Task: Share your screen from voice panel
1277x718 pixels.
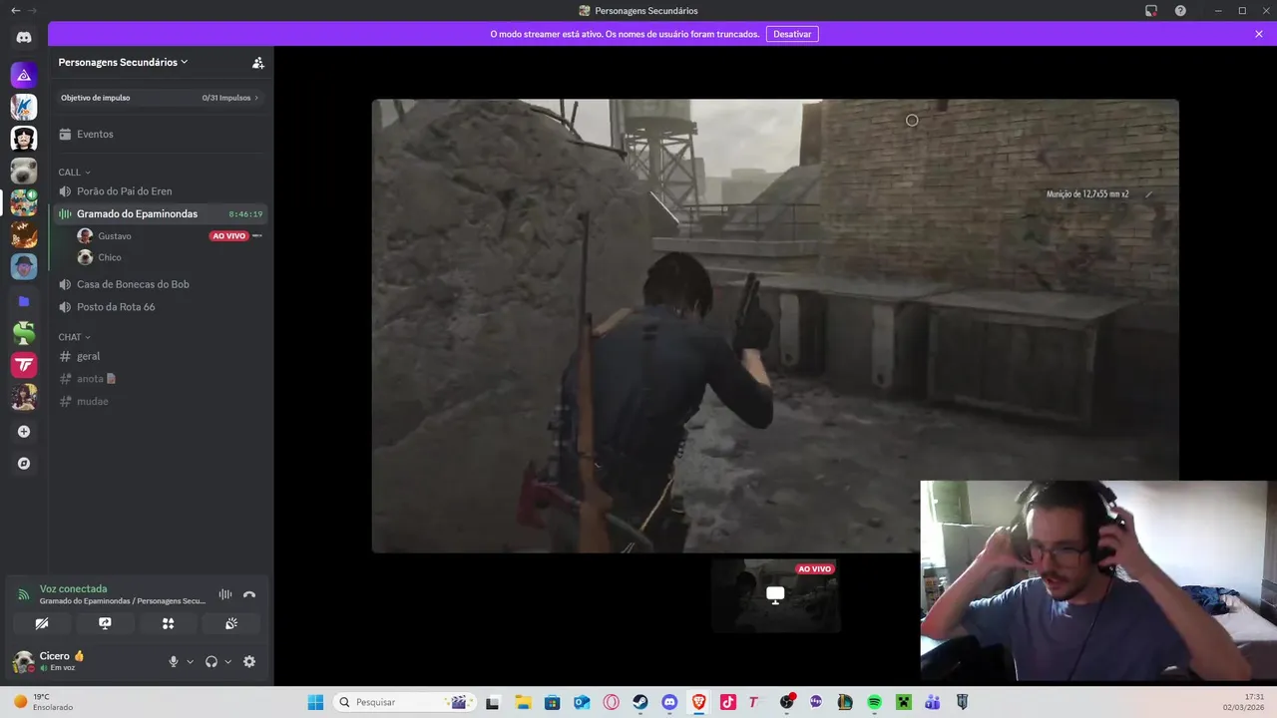Action: (x=105, y=623)
